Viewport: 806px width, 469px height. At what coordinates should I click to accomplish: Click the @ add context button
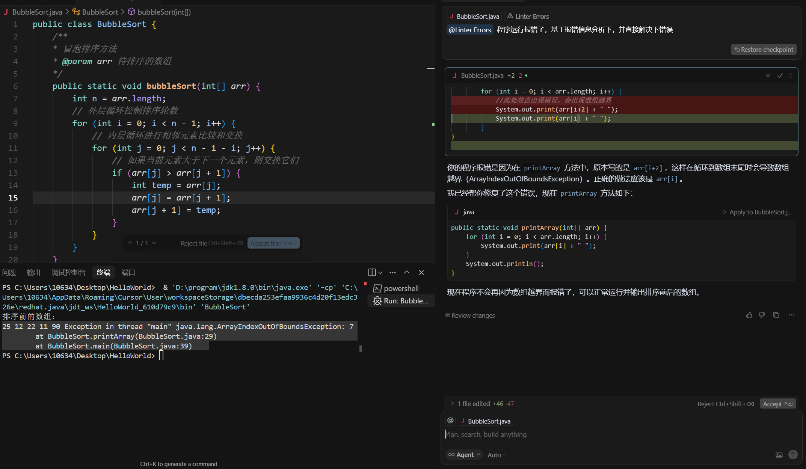(450, 421)
